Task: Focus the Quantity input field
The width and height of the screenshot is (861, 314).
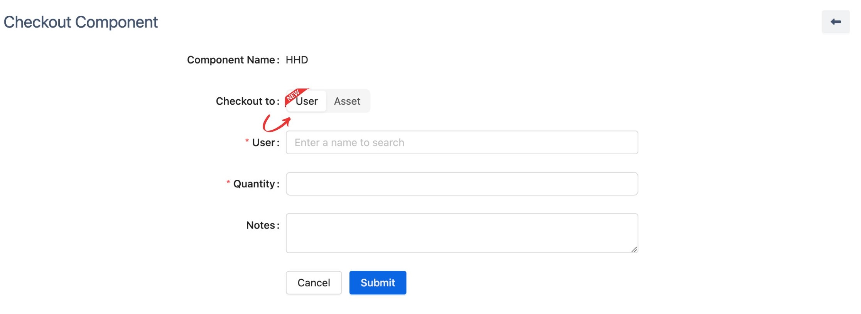Action: click(x=461, y=184)
